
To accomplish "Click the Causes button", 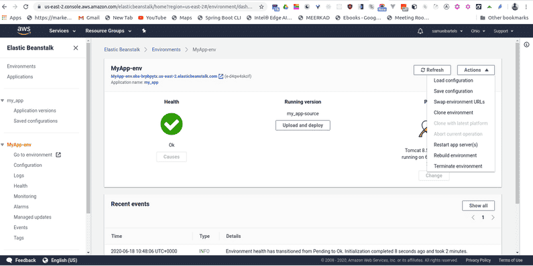I will tap(172, 157).
